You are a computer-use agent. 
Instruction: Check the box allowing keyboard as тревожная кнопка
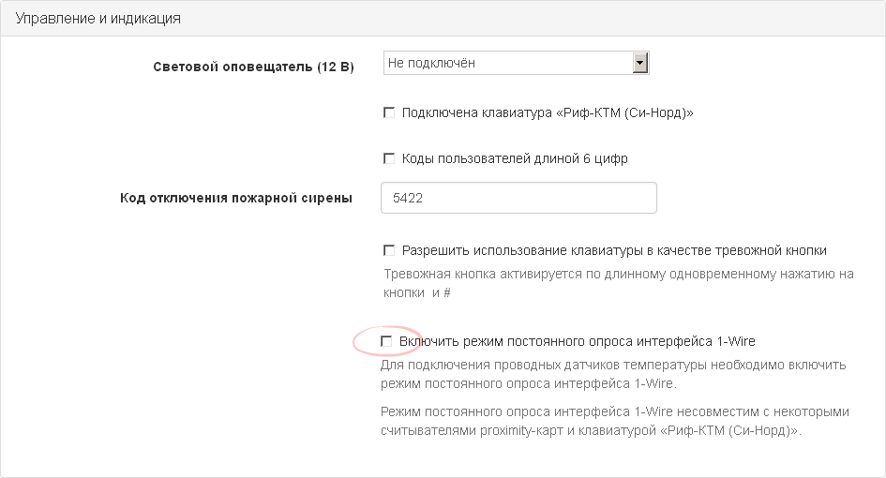tap(389, 249)
